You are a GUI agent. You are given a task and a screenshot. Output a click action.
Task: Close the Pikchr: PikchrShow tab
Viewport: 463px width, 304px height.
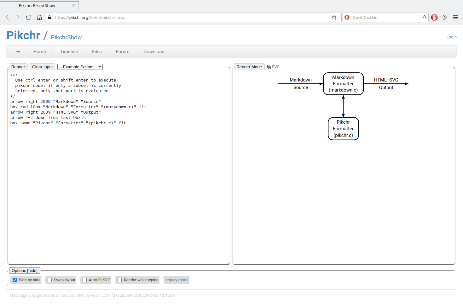click(74, 5)
